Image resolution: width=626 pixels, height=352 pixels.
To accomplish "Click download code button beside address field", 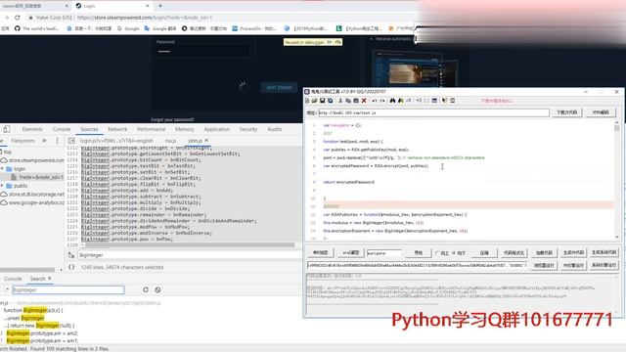I will [x=566, y=112].
